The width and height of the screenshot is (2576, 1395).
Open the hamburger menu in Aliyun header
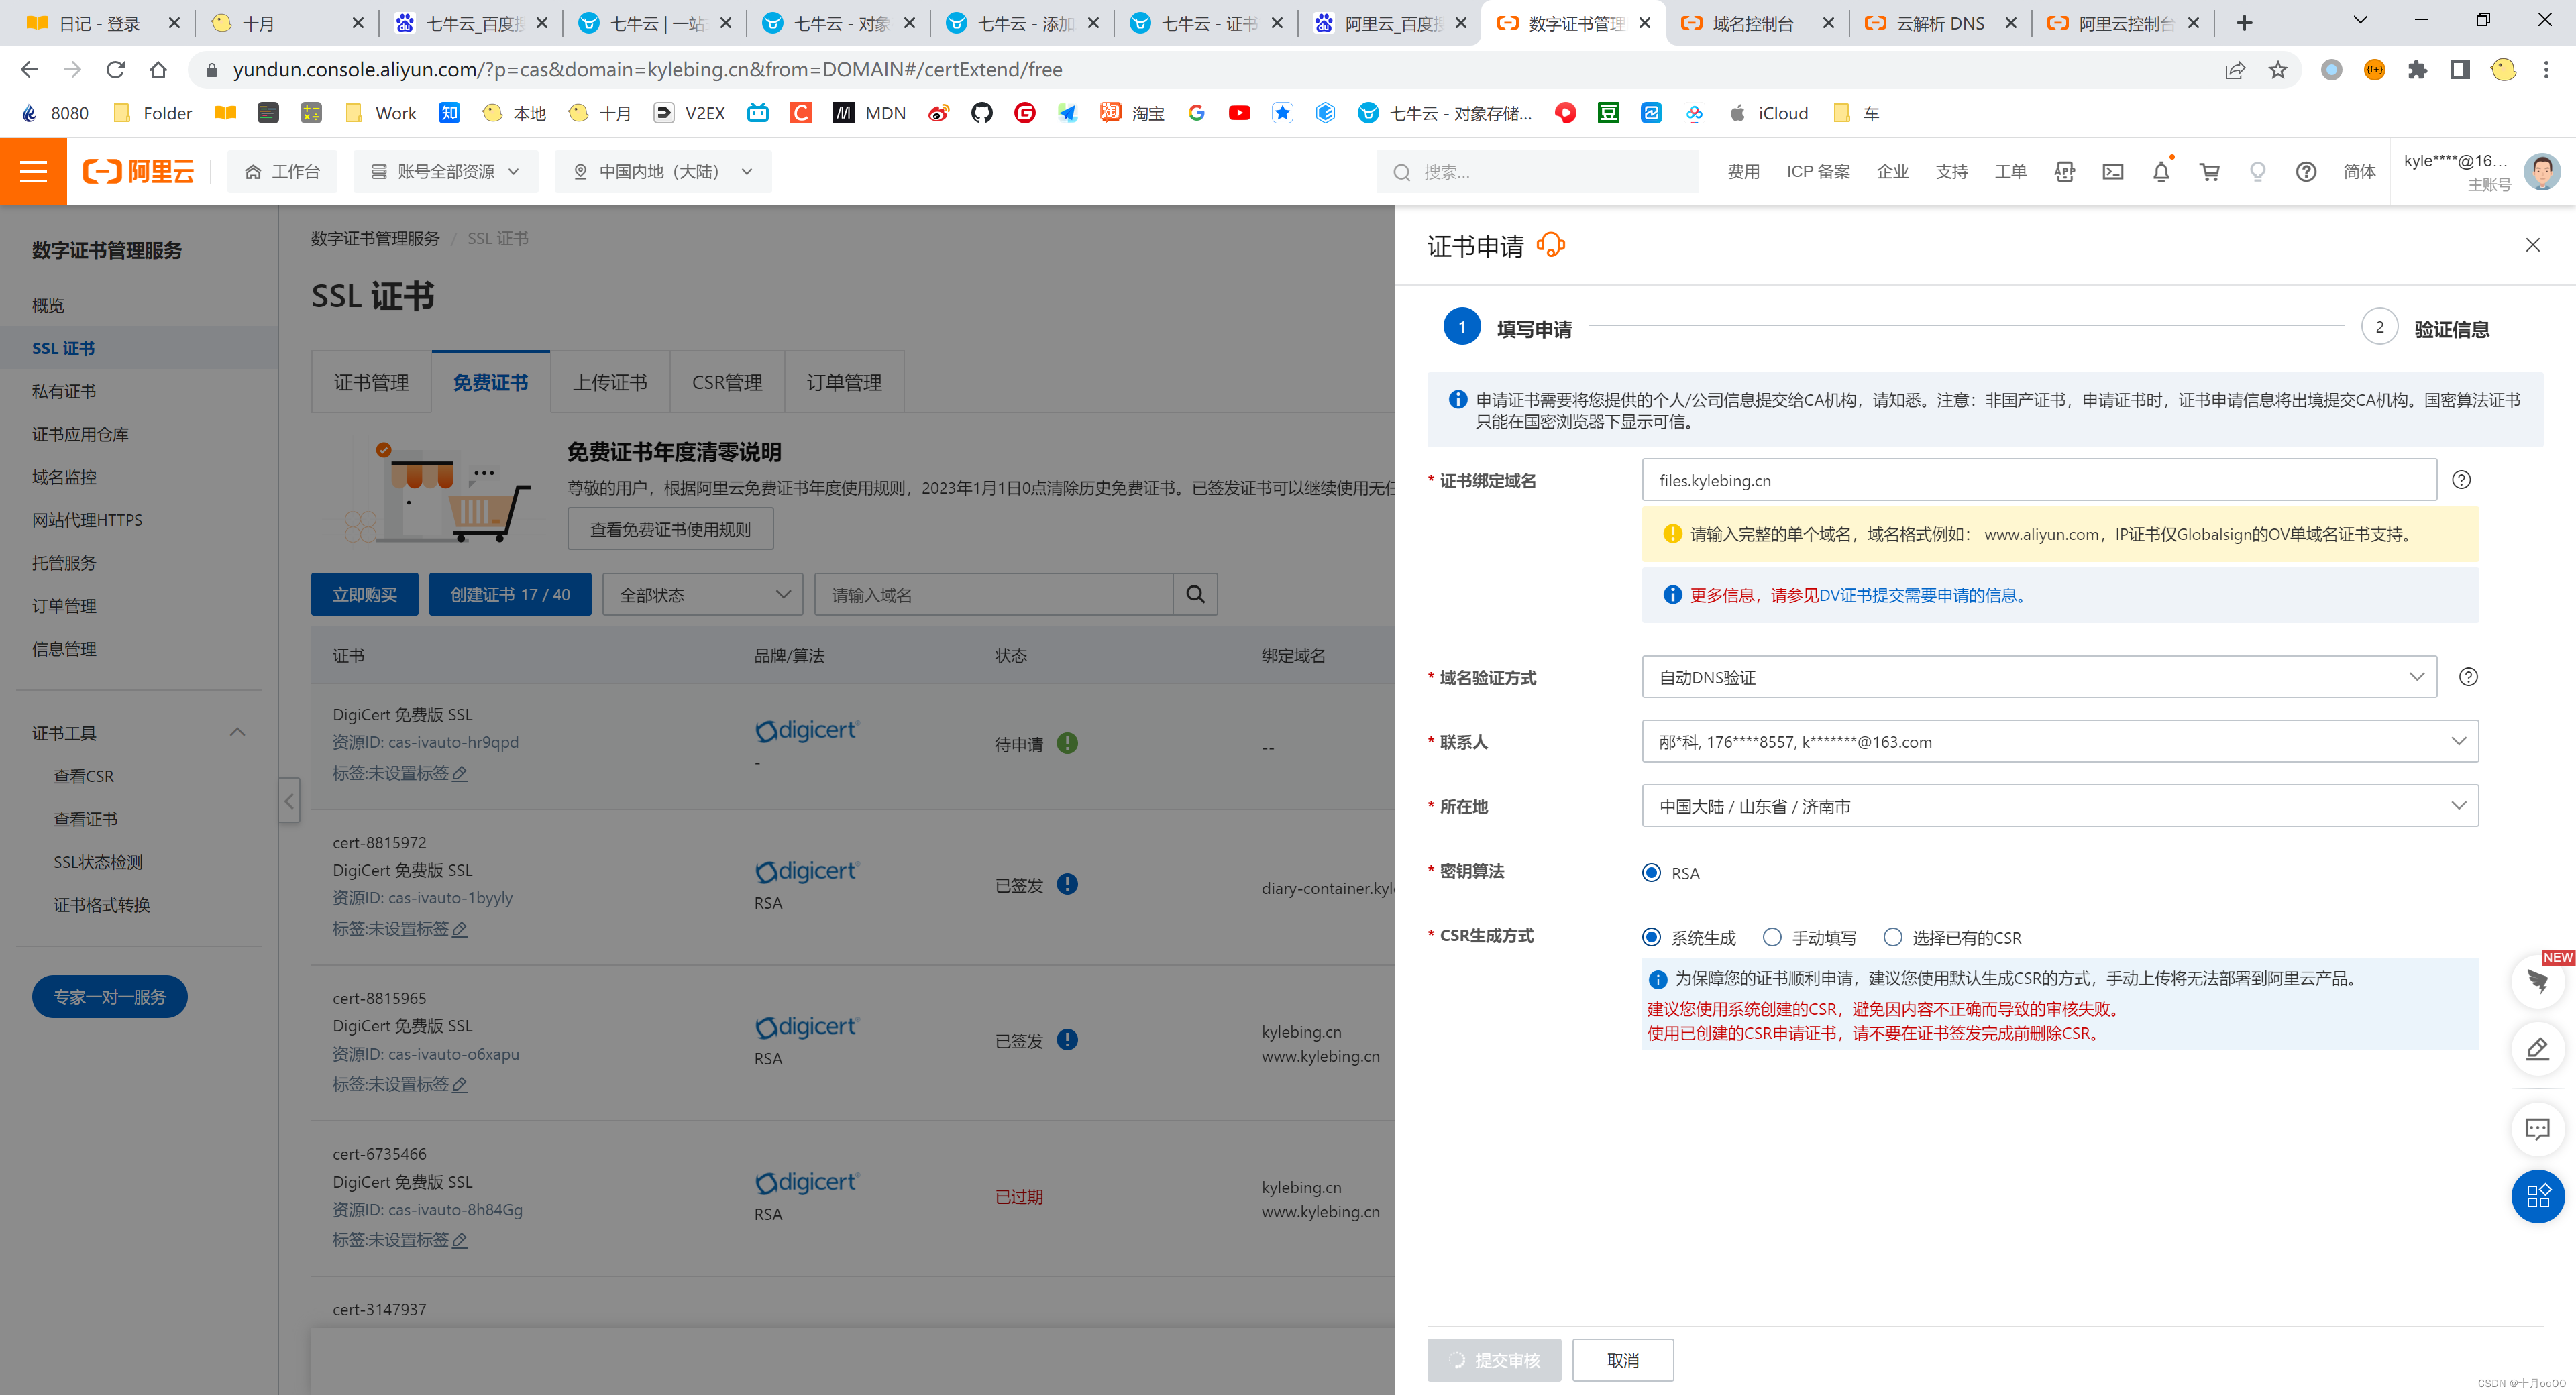[x=33, y=172]
